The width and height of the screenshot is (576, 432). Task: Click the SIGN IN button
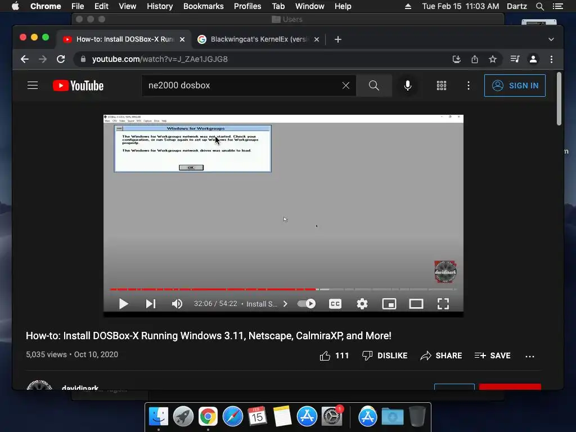click(515, 85)
